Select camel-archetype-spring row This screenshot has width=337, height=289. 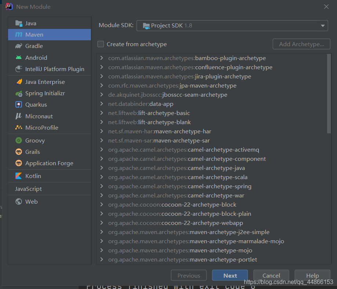point(212,186)
